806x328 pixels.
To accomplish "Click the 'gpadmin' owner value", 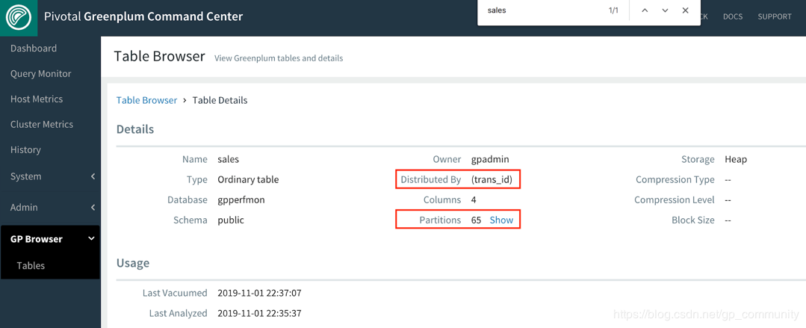I will point(490,159).
